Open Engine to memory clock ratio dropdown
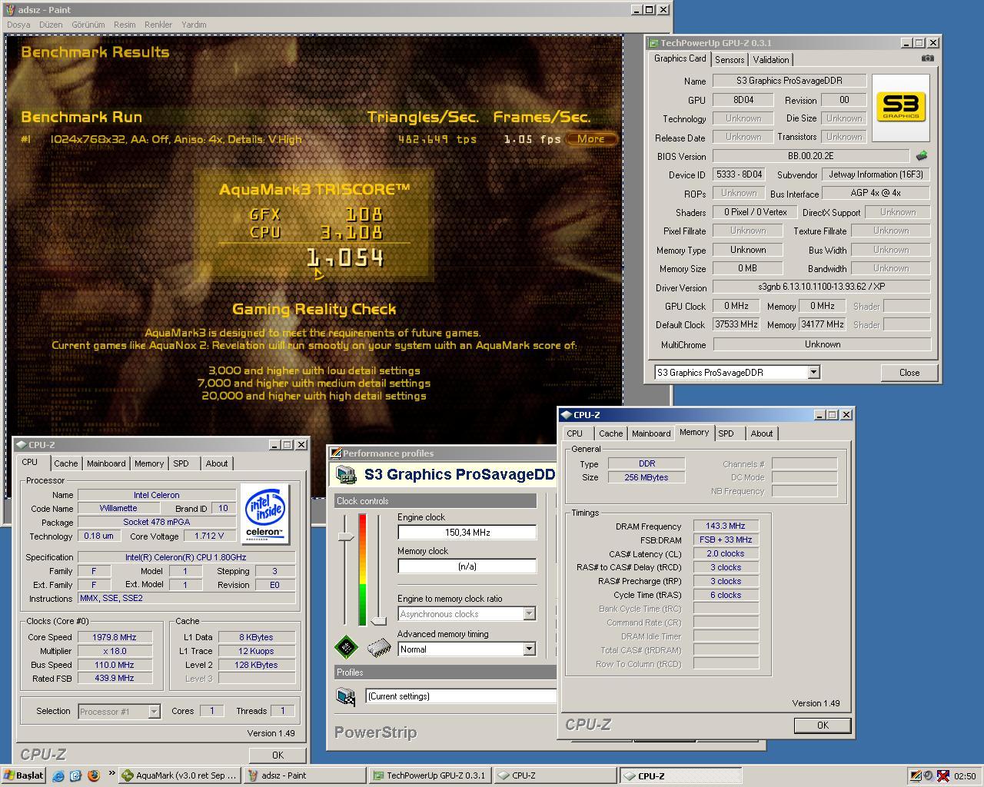 point(529,614)
